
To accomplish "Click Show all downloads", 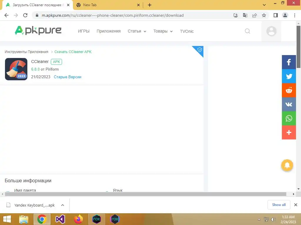I will click(x=279, y=205).
